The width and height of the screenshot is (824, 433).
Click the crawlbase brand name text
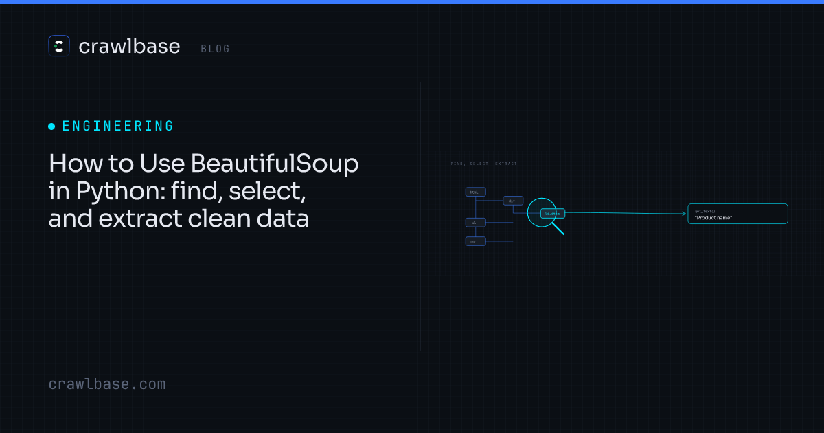[x=129, y=47]
